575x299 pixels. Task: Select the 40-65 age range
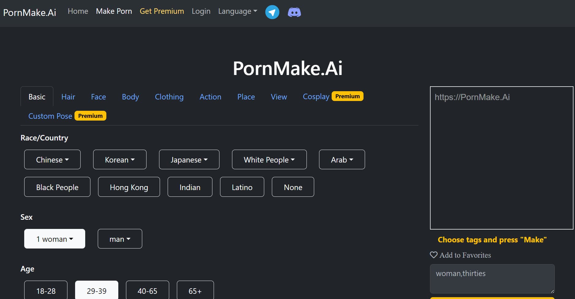point(147,290)
